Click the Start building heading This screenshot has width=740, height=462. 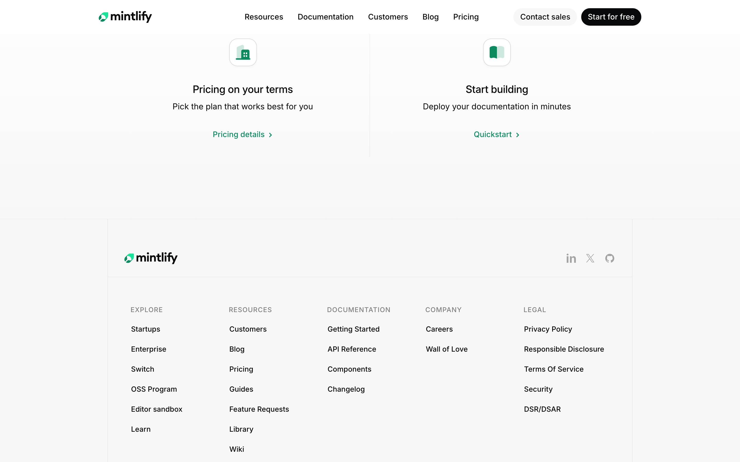[x=497, y=90]
